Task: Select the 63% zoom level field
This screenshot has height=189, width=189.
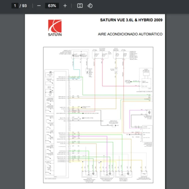Action: 52,6
